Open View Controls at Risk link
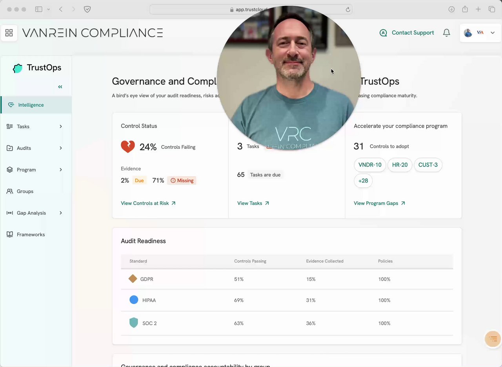The height and width of the screenshot is (367, 502). pyautogui.click(x=148, y=203)
